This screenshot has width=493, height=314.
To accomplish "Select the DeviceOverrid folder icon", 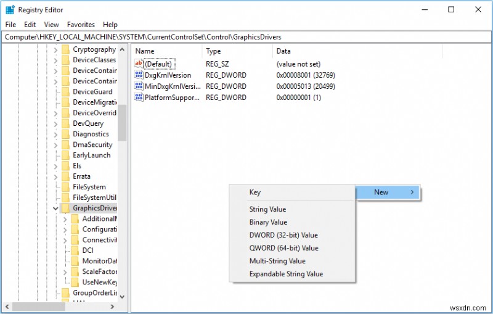I will pyautogui.click(x=65, y=113).
